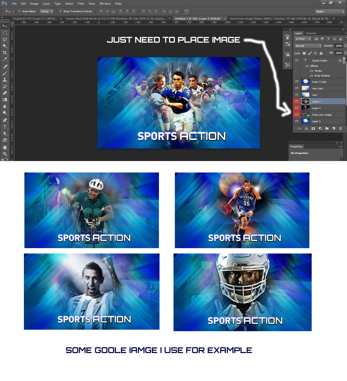Open the File menu
Image resolution: width=347 pixels, height=381 pixels.
click(x=14, y=4)
